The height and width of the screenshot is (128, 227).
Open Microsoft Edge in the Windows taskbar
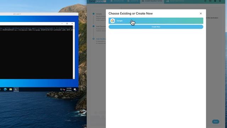pyautogui.click(x=5, y=89)
